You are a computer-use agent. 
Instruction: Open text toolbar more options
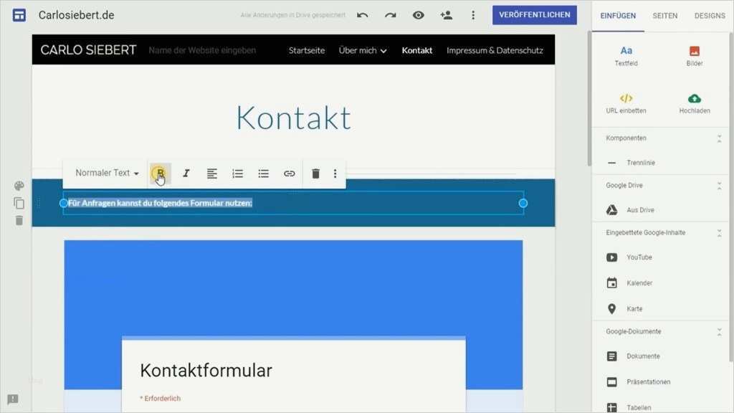(x=335, y=174)
